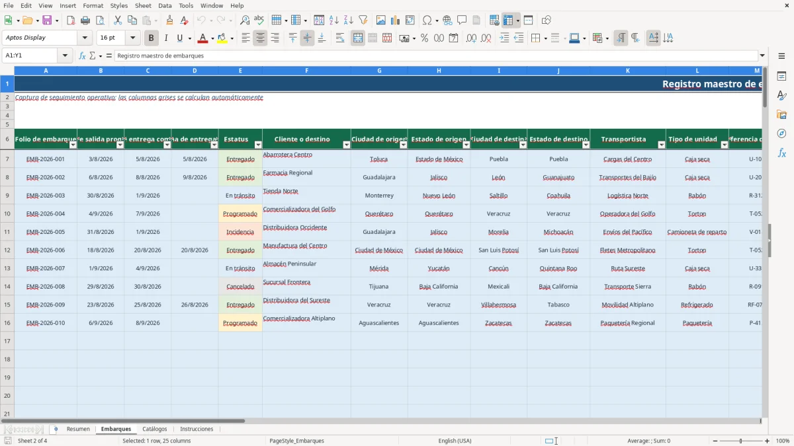Click the Save document icon
Image resolution: width=794 pixels, height=446 pixels.
tap(47, 20)
